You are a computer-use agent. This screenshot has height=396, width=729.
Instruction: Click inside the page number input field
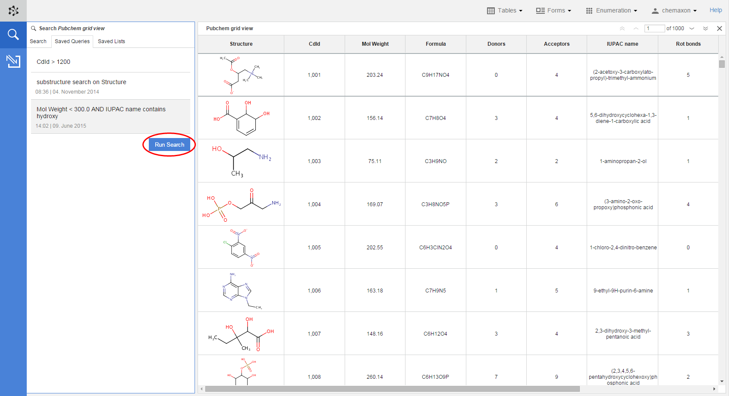654,28
